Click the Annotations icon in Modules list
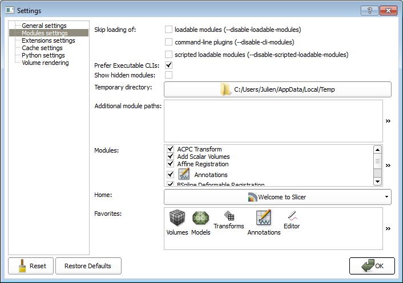The height and width of the screenshot is (283, 403). pos(184,174)
